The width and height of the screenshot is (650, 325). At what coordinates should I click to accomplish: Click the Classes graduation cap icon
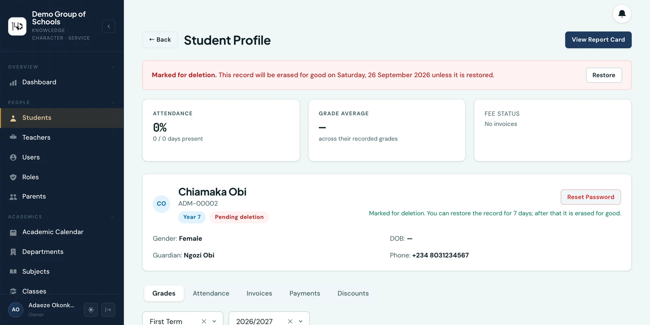pyautogui.click(x=13, y=291)
